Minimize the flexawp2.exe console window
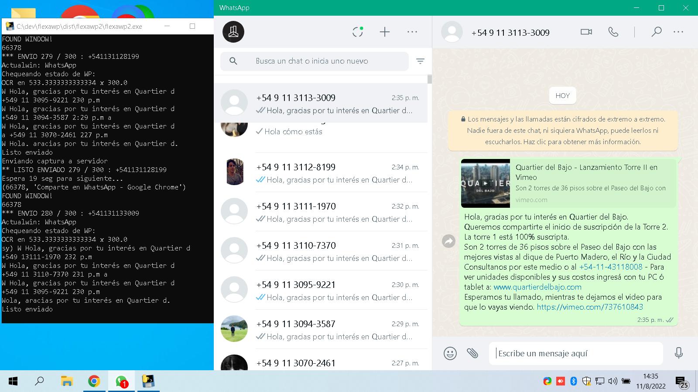Viewport: 698px width, 392px height. point(167,26)
